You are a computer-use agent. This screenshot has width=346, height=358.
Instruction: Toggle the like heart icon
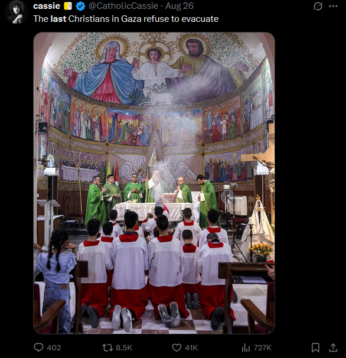(177, 348)
